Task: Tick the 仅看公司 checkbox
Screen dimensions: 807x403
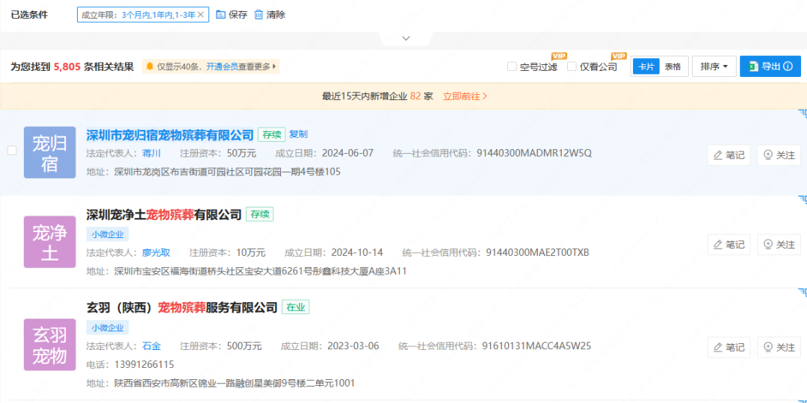Action: coord(572,66)
